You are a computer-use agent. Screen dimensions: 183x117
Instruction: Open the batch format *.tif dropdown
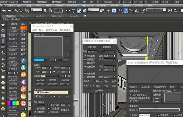coord(145,115)
